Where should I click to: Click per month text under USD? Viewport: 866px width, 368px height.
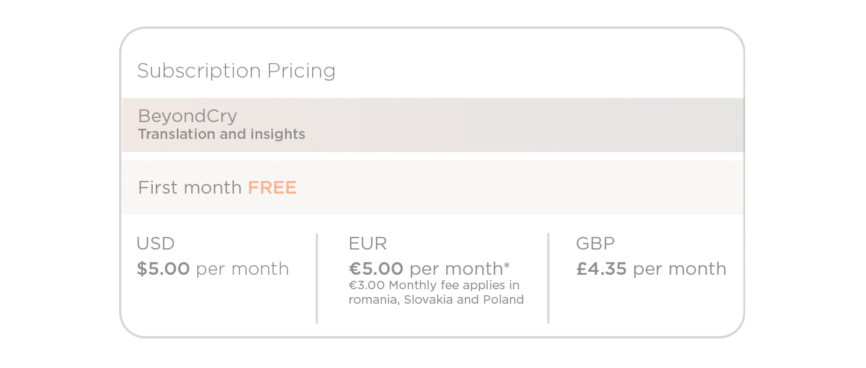tap(242, 269)
